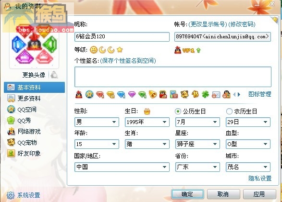The width and height of the screenshot is (282, 202).
Task: Open the 隐私设置 link
Action: (x=260, y=179)
